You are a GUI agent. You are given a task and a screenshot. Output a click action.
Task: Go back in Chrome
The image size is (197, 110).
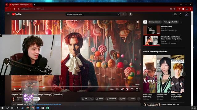coord(7,9)
